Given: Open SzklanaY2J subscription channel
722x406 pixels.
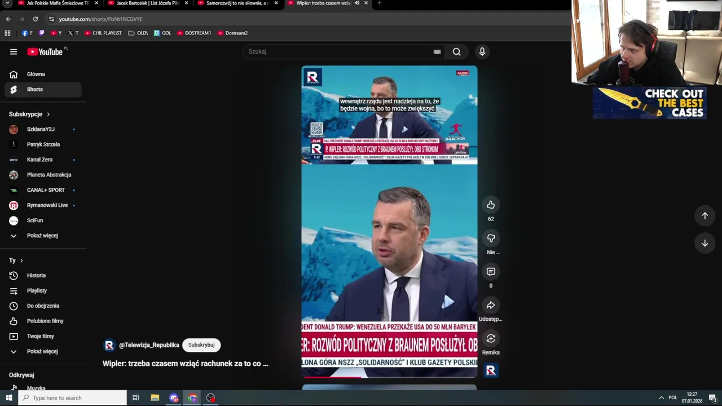Looking at the screenshot, I should click(43, 130).
